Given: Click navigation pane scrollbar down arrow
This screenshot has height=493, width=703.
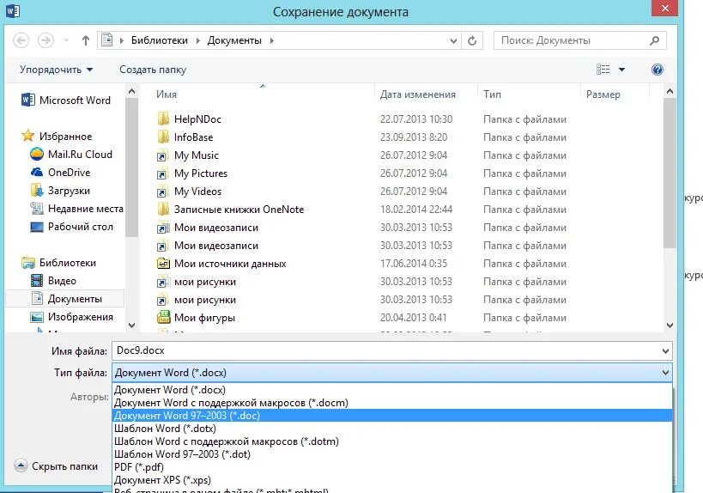Looking at the screenshot, I should (131, 326).
